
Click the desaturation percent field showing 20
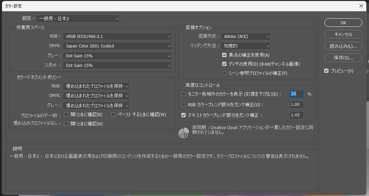click(296, 94)
